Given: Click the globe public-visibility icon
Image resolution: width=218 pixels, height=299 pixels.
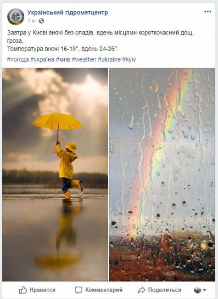Looking at the screenshot, I should [41, 21].
